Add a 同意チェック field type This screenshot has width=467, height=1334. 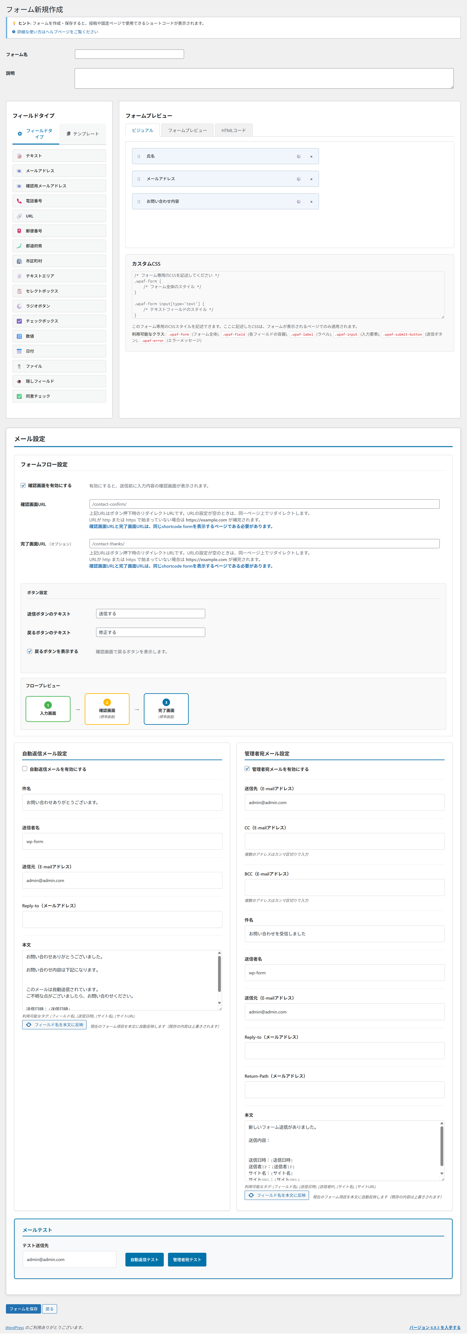59,396
